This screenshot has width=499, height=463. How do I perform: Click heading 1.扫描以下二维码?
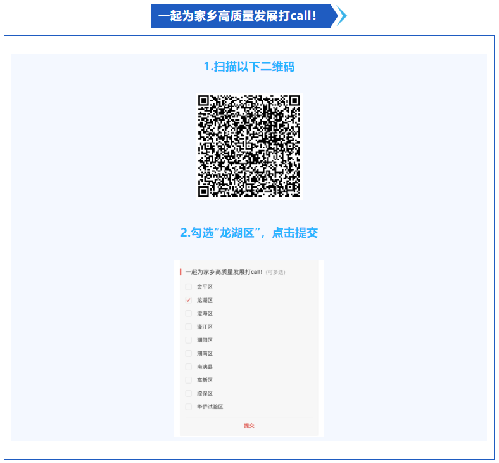coord(249,67)
